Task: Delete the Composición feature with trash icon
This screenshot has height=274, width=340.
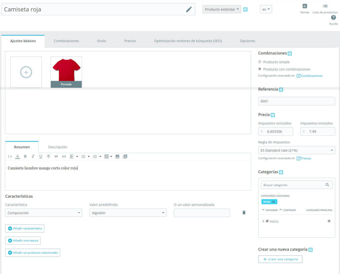Action: (244, 212)
